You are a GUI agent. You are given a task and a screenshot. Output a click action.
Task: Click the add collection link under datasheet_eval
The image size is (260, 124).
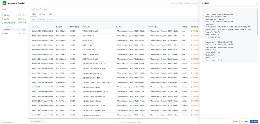click(8, 26)
